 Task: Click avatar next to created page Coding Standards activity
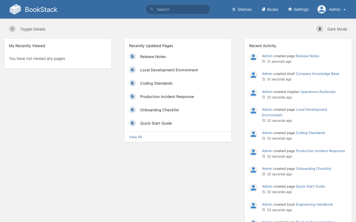253,134
